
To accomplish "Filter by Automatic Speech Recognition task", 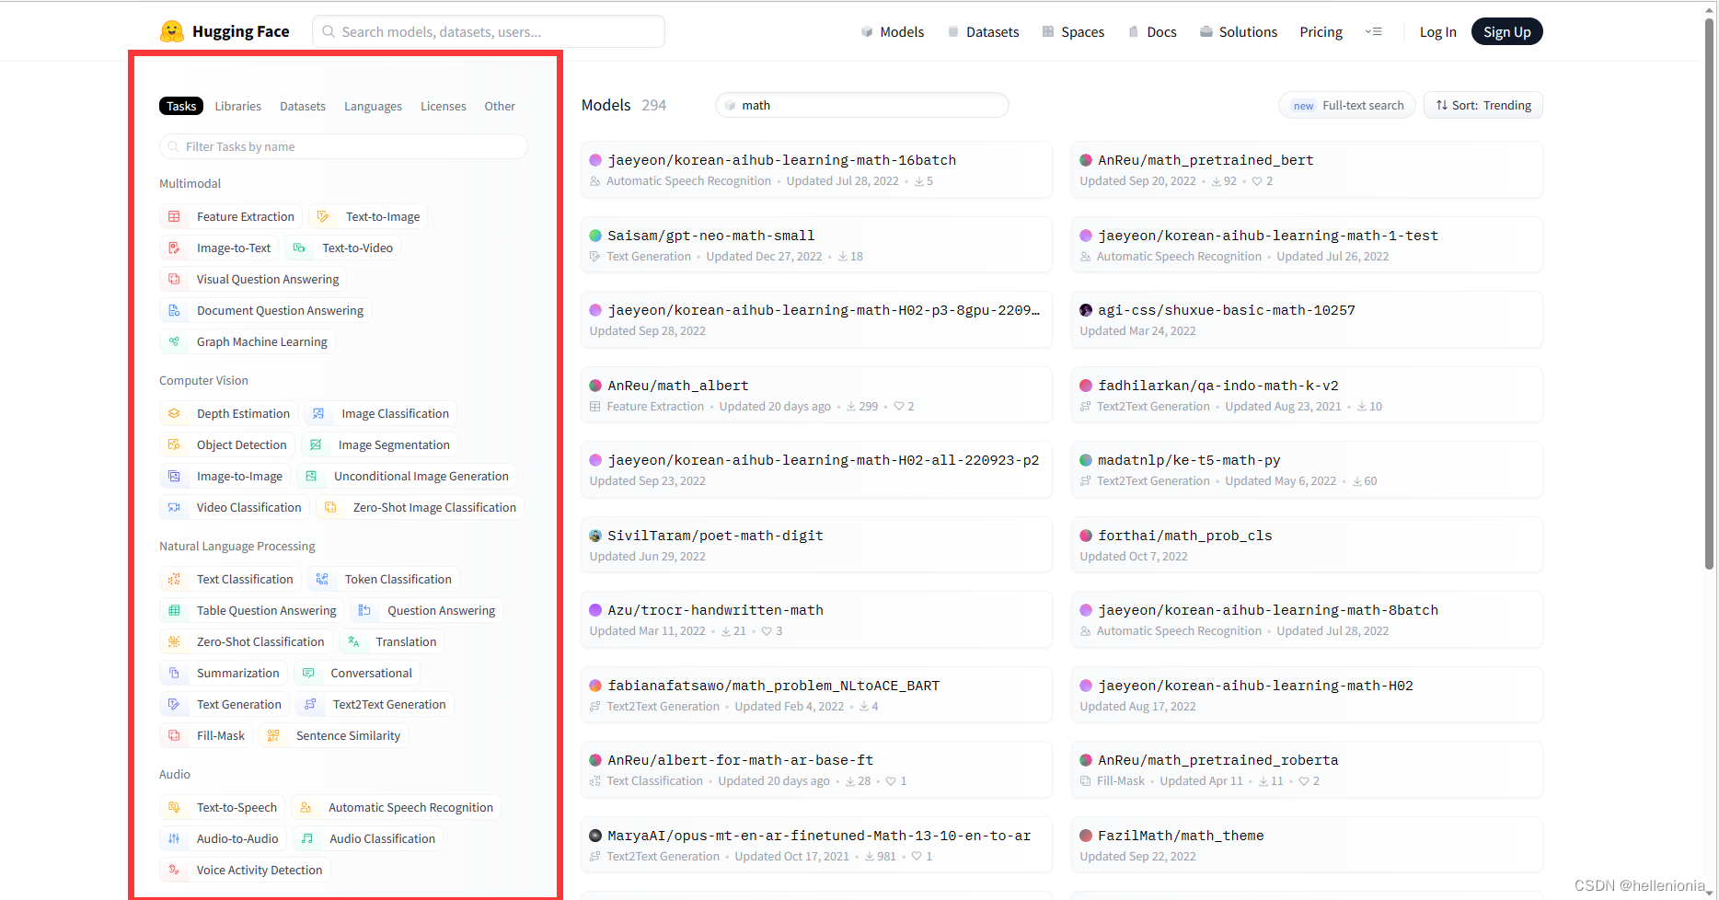I will (397, 808).
